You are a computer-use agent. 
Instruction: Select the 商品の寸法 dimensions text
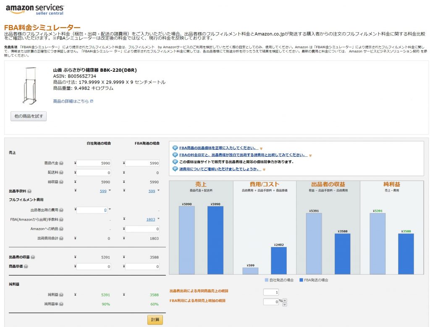coord(109,82)
